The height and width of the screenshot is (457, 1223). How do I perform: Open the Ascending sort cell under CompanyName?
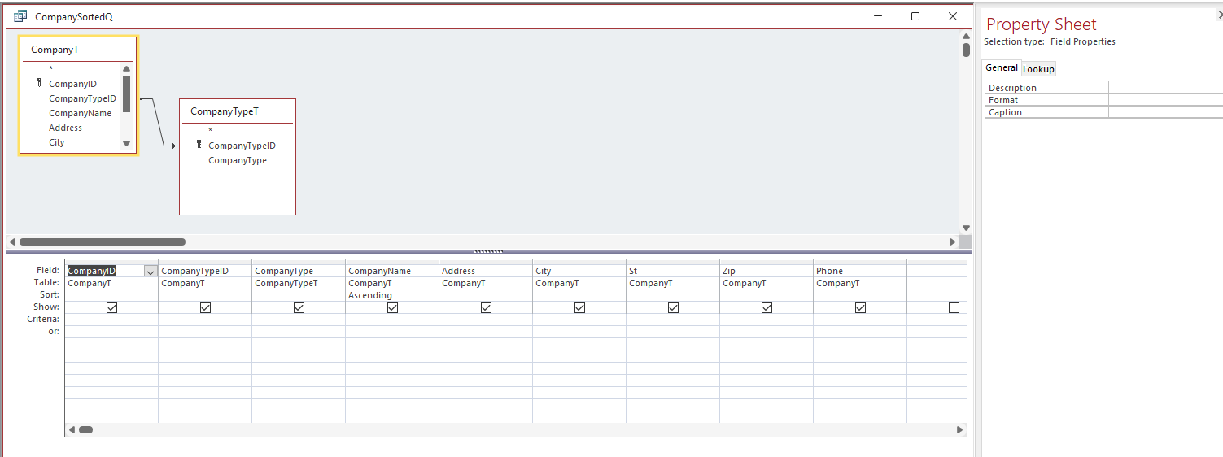(x=392, y=295)
